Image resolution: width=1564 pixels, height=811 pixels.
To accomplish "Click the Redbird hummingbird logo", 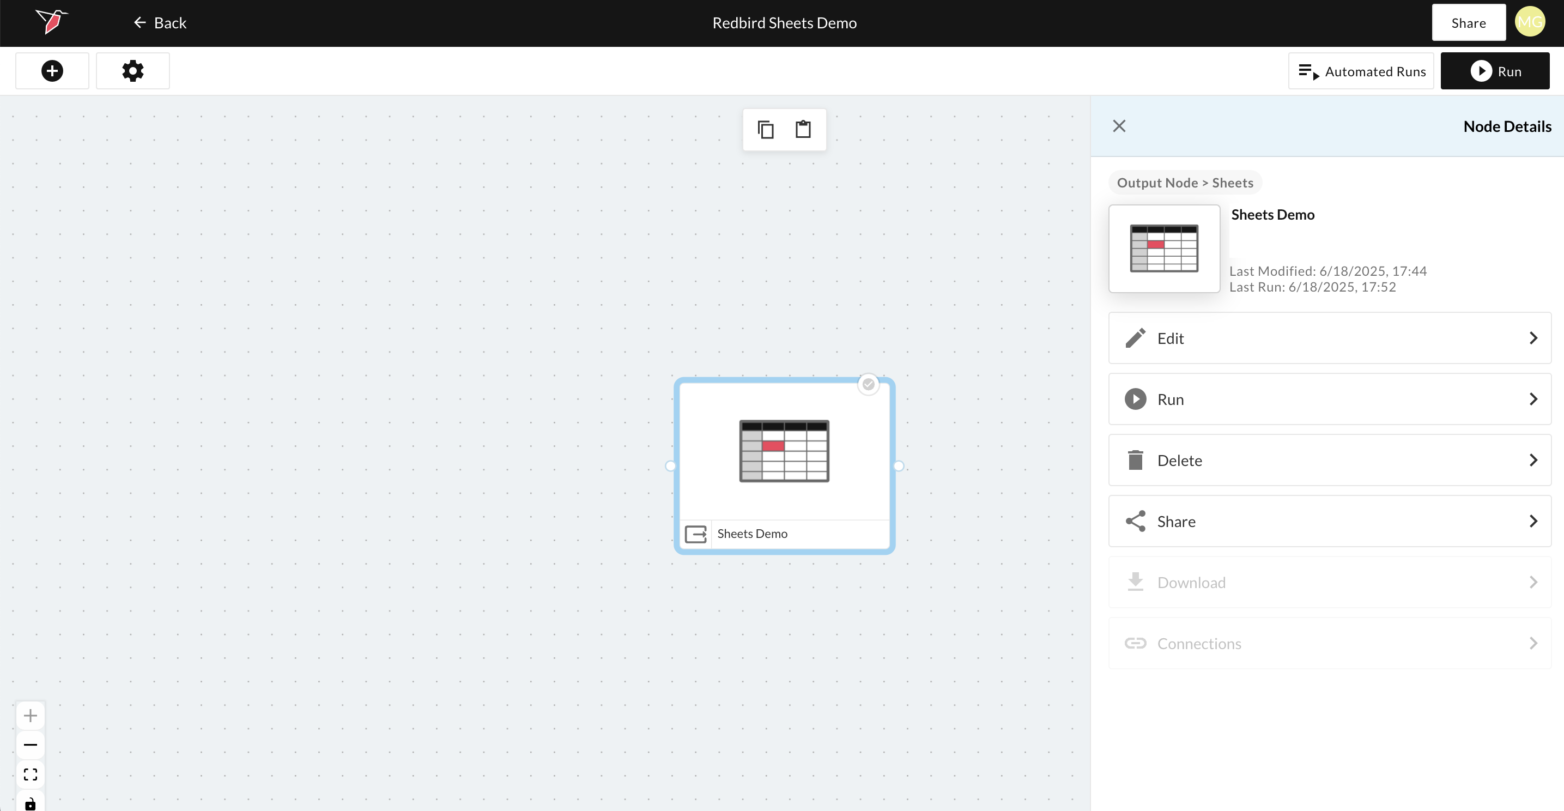I will [52, 22].
